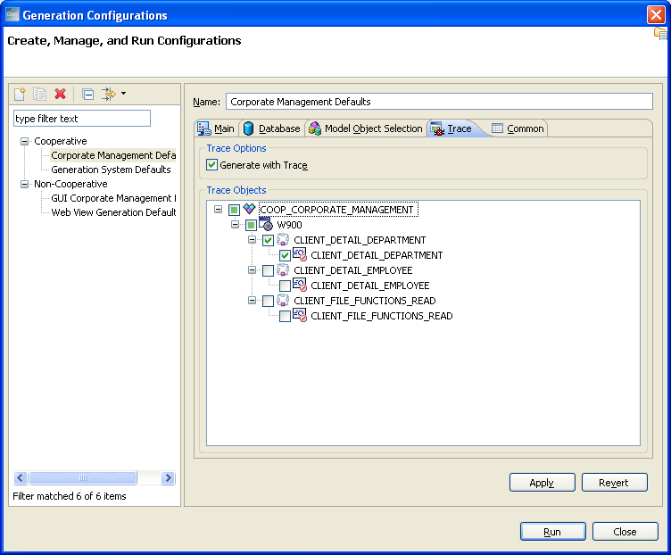Image resolution: width=671 pixels, height=555 pixels.
Task: Toggle the W900 checkbox
Action: [x=251, y=225]
